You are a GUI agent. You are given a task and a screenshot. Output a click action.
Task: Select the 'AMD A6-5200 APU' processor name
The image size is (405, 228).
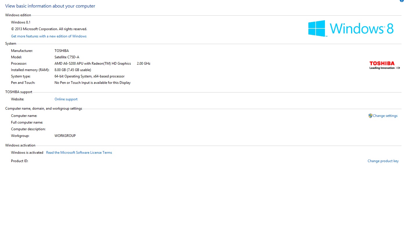pos(93,64)
